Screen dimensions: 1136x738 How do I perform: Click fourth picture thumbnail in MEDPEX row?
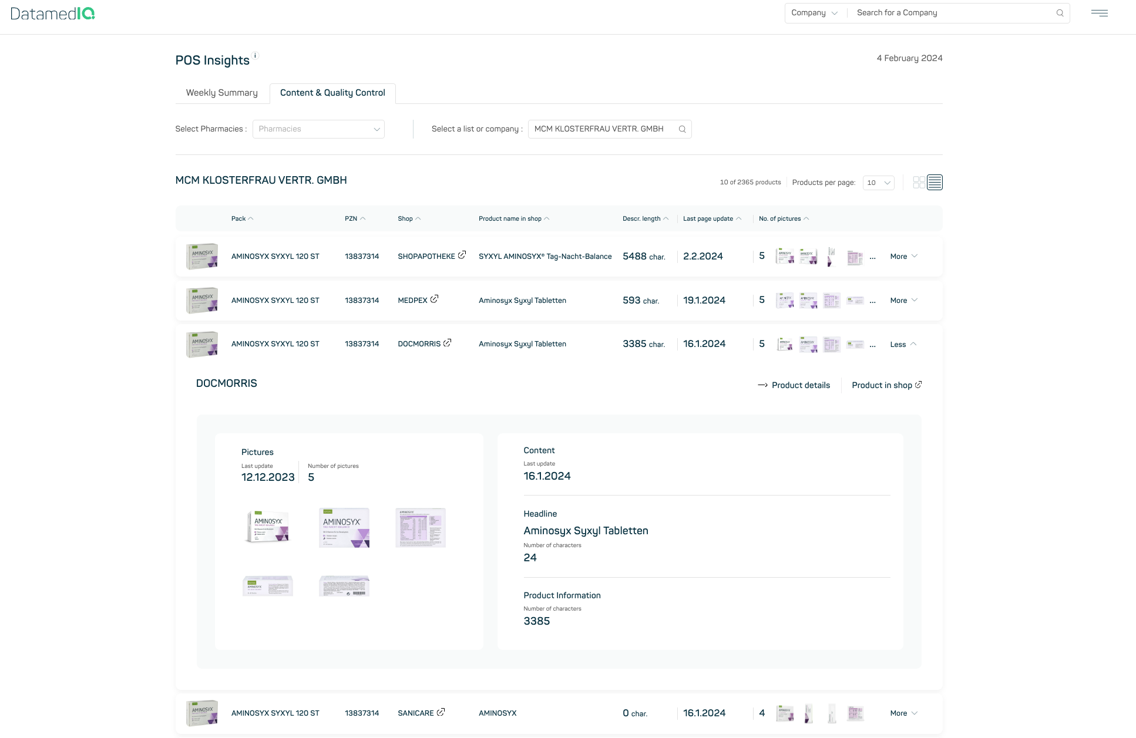[855, 301]
